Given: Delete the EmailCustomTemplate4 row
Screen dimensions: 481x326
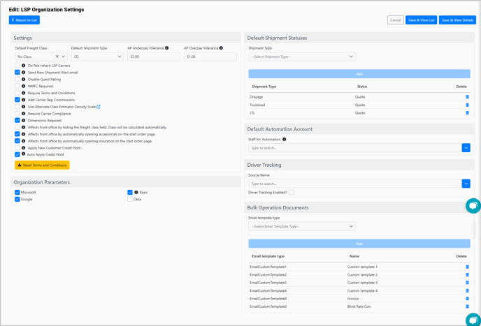Looking at the screenshot, I should coord(467,290).
